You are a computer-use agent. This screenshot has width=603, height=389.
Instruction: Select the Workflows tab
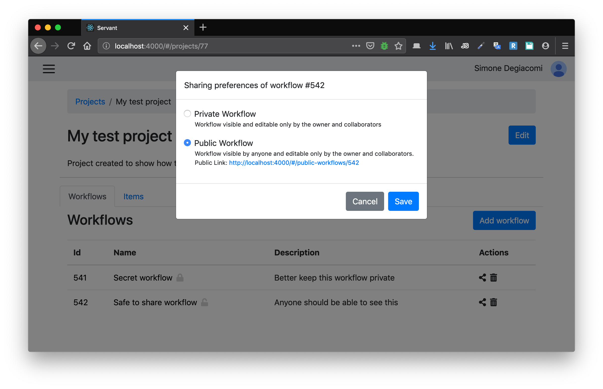(87, 197)
